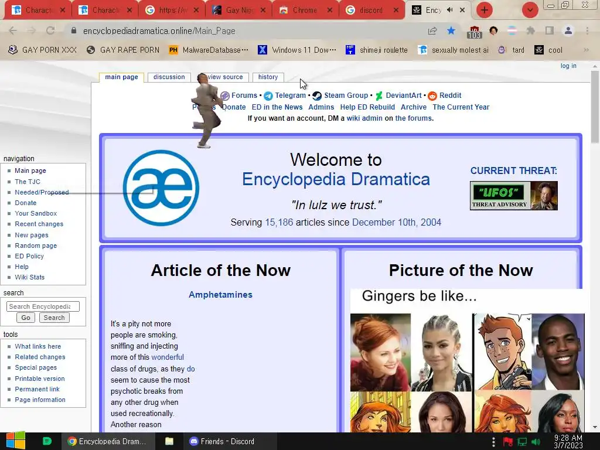Open the Windows Start button
The width and height of the screenshot is (600, 450).
tap(16, 441)
